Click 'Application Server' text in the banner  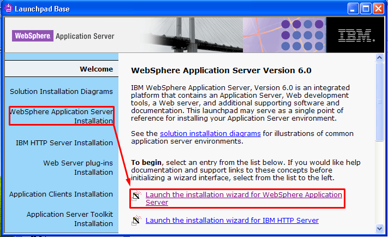point(85,36)
